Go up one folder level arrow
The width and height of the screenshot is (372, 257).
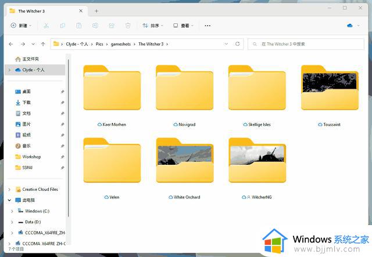pos(43,44)
